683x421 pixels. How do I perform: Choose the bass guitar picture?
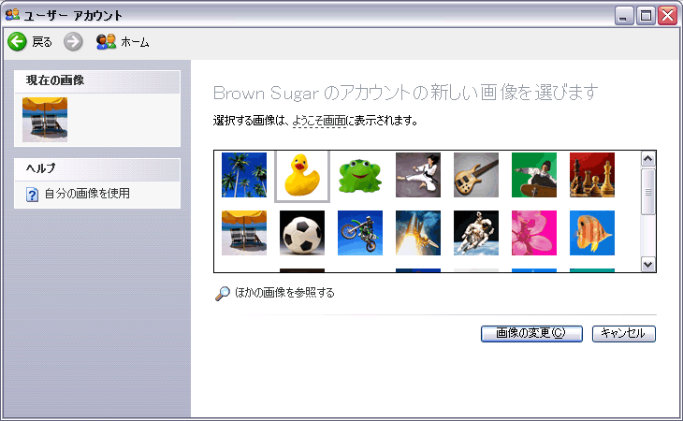(x=475, y=175)
